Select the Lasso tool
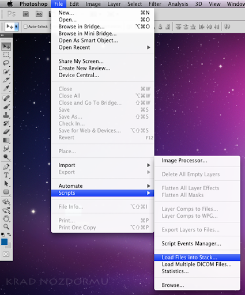The width and height of the screenshot is (245, 295). (6, 63)
